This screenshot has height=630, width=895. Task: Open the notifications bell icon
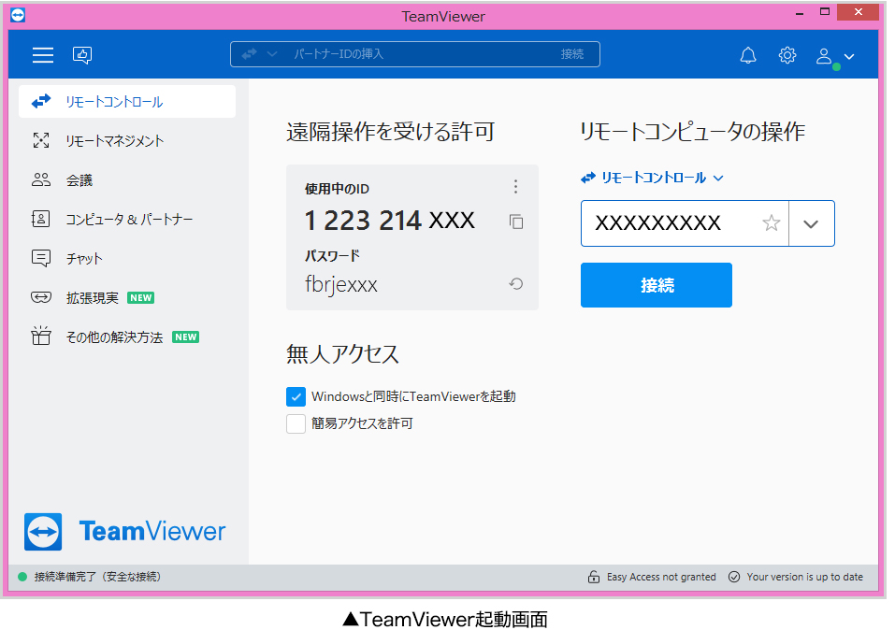click(748, 55)
